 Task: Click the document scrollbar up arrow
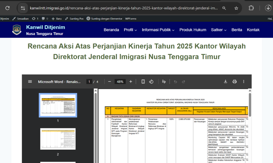coord(250,90)
